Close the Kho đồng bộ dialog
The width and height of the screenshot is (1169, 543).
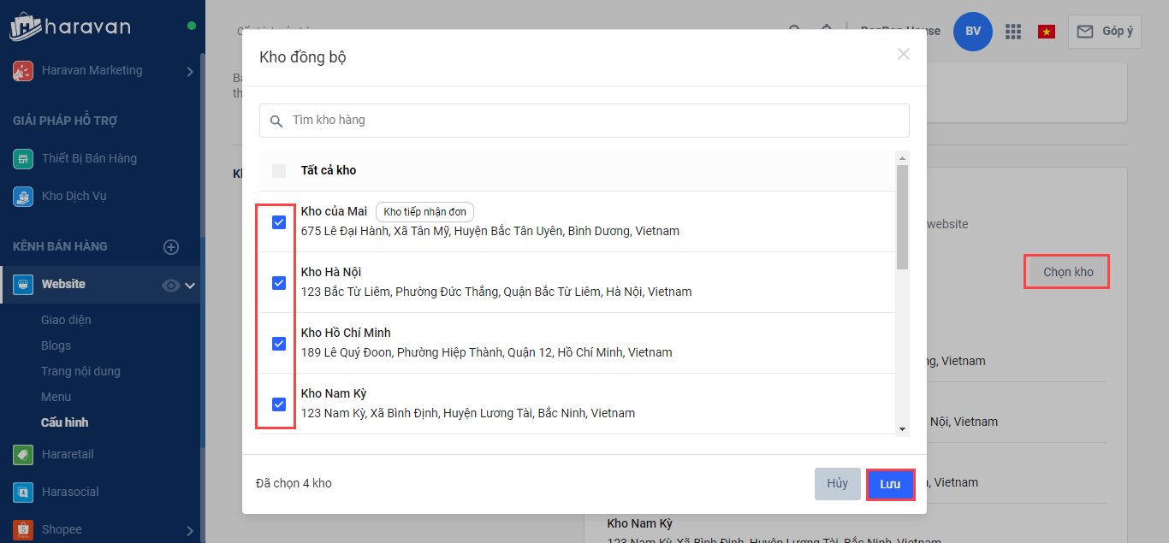pos(904,54)
